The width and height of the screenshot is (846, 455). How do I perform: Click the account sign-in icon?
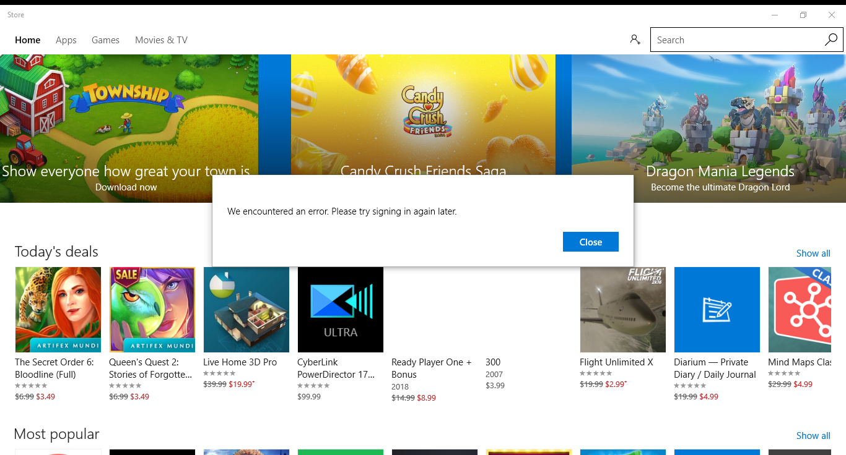pos(635,40)
